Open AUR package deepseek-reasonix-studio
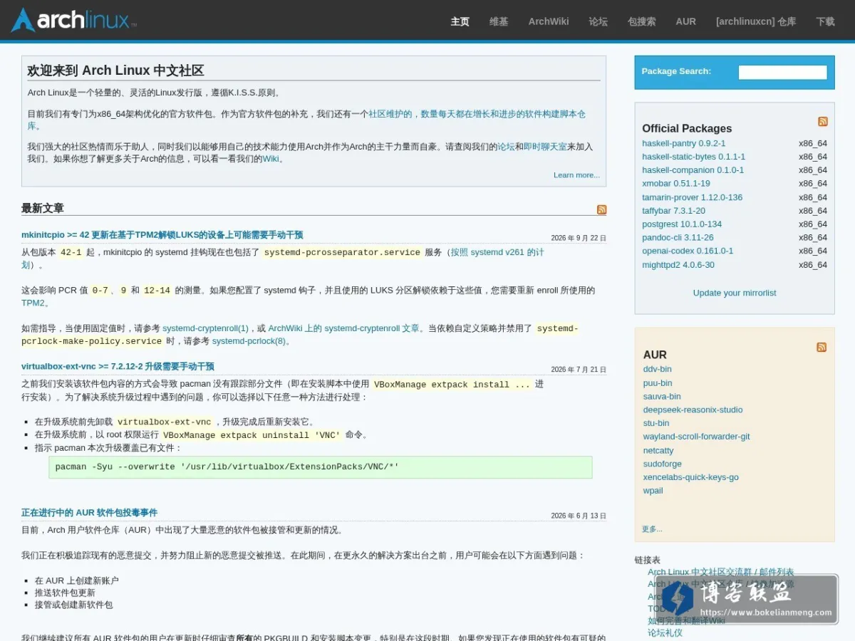This screenshot has width=855, height=641. 693,410
